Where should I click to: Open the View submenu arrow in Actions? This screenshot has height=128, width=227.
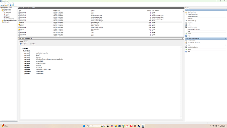click(x=226, y=31)
